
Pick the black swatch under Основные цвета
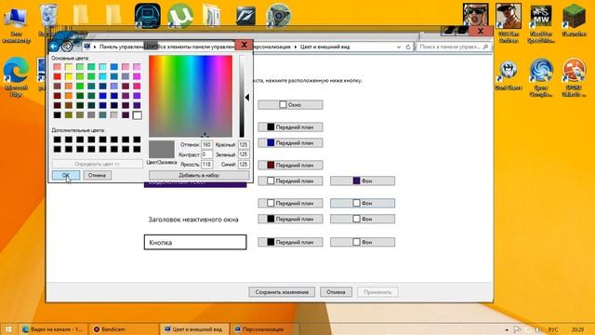57,115
